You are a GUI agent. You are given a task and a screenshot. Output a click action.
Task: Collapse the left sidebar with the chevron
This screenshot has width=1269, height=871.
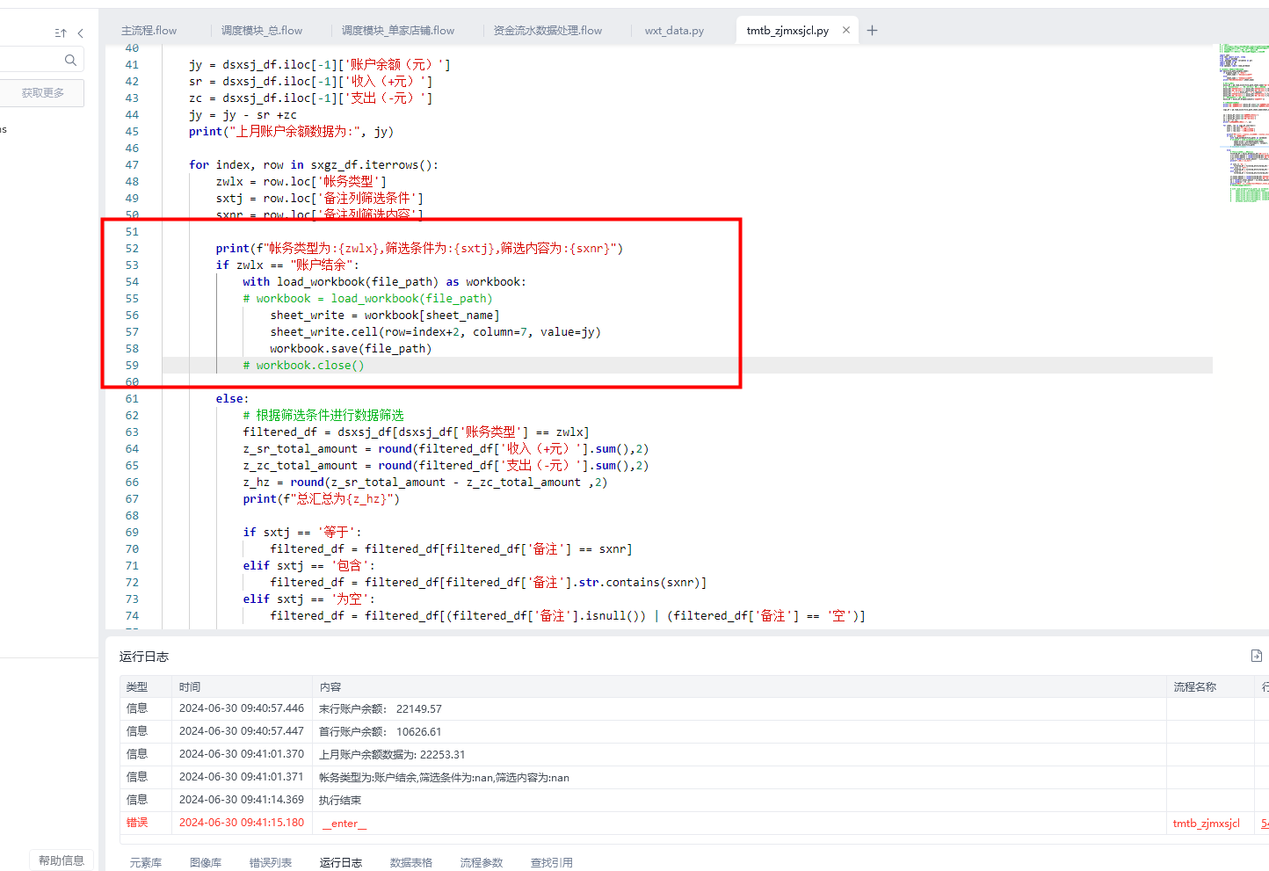tap(81, 33)
